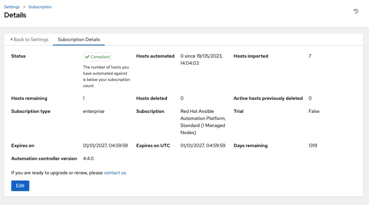Switch to the Subscription Details tab
Screen dimensions: 369x205
pyautogui.click(x=79, y=40)
